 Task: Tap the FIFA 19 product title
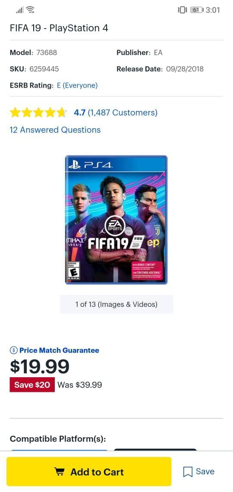click(59, 28)
